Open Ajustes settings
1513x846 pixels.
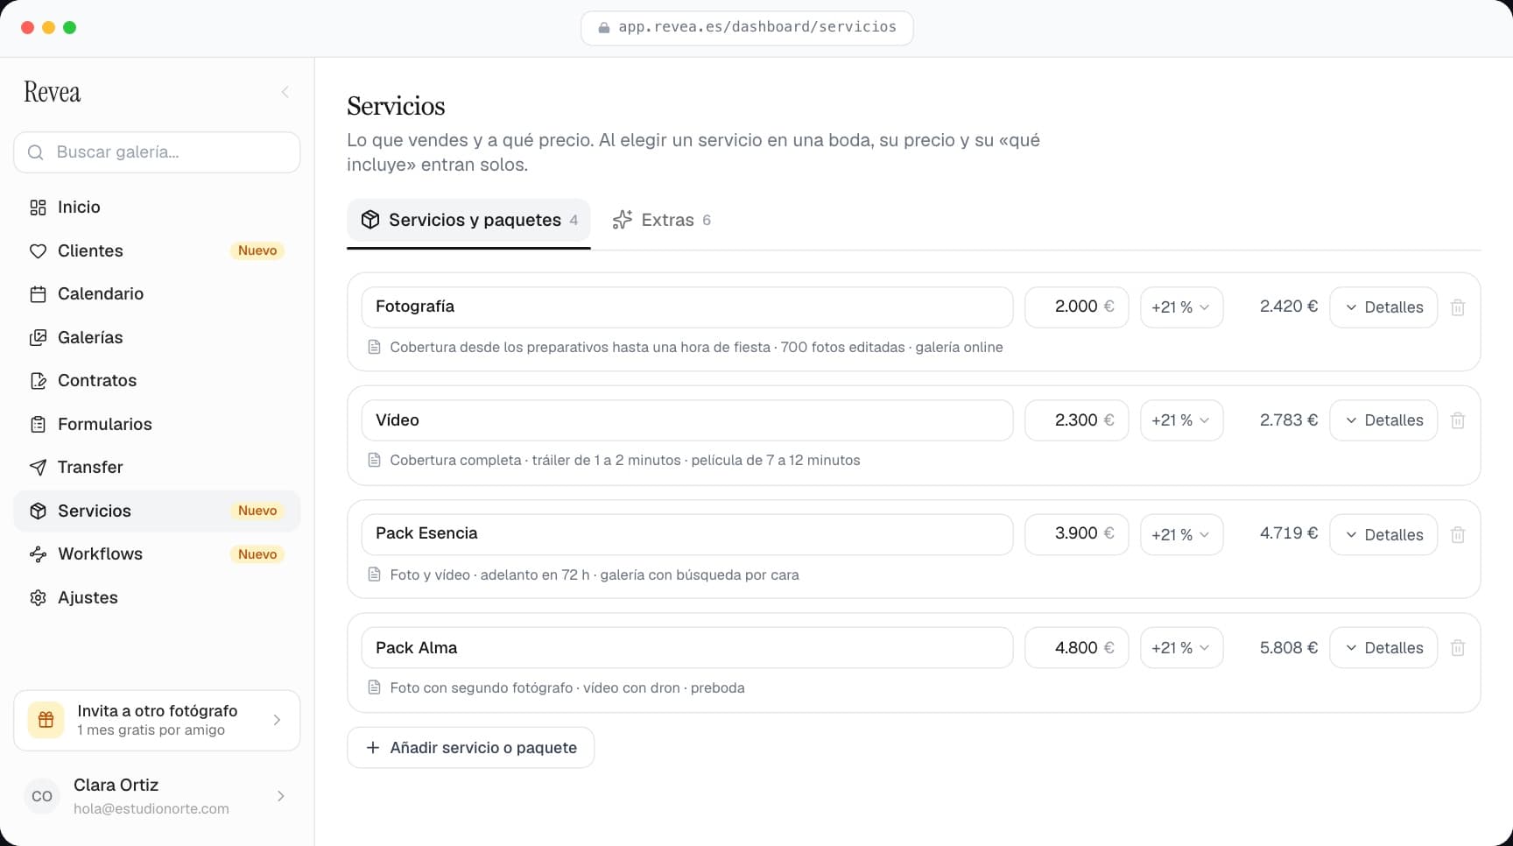point(157,597)
